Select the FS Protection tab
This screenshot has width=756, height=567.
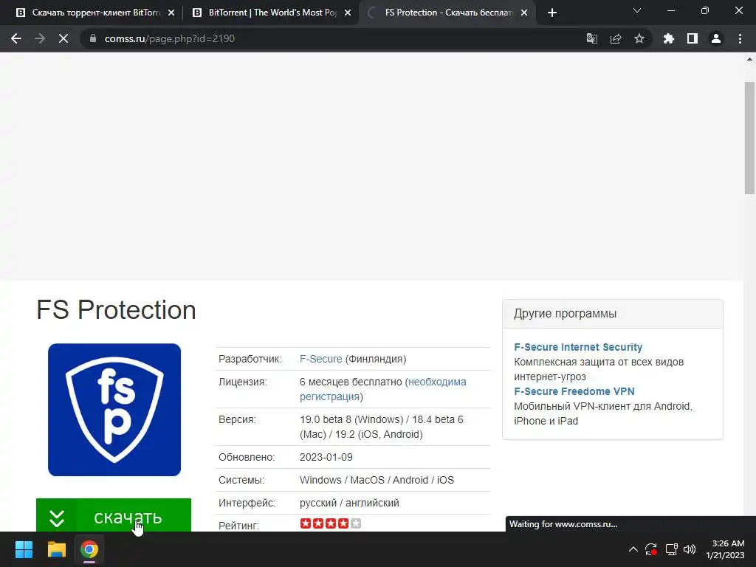447,13
